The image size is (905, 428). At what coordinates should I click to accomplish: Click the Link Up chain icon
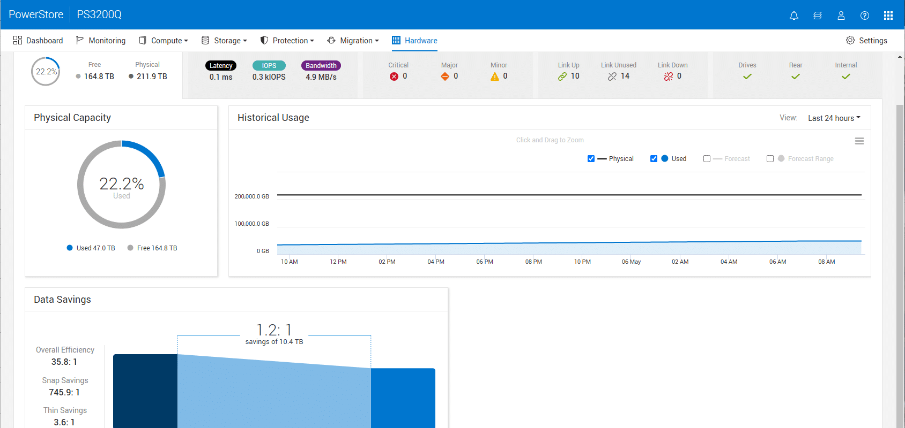click(x=562, y=77)
